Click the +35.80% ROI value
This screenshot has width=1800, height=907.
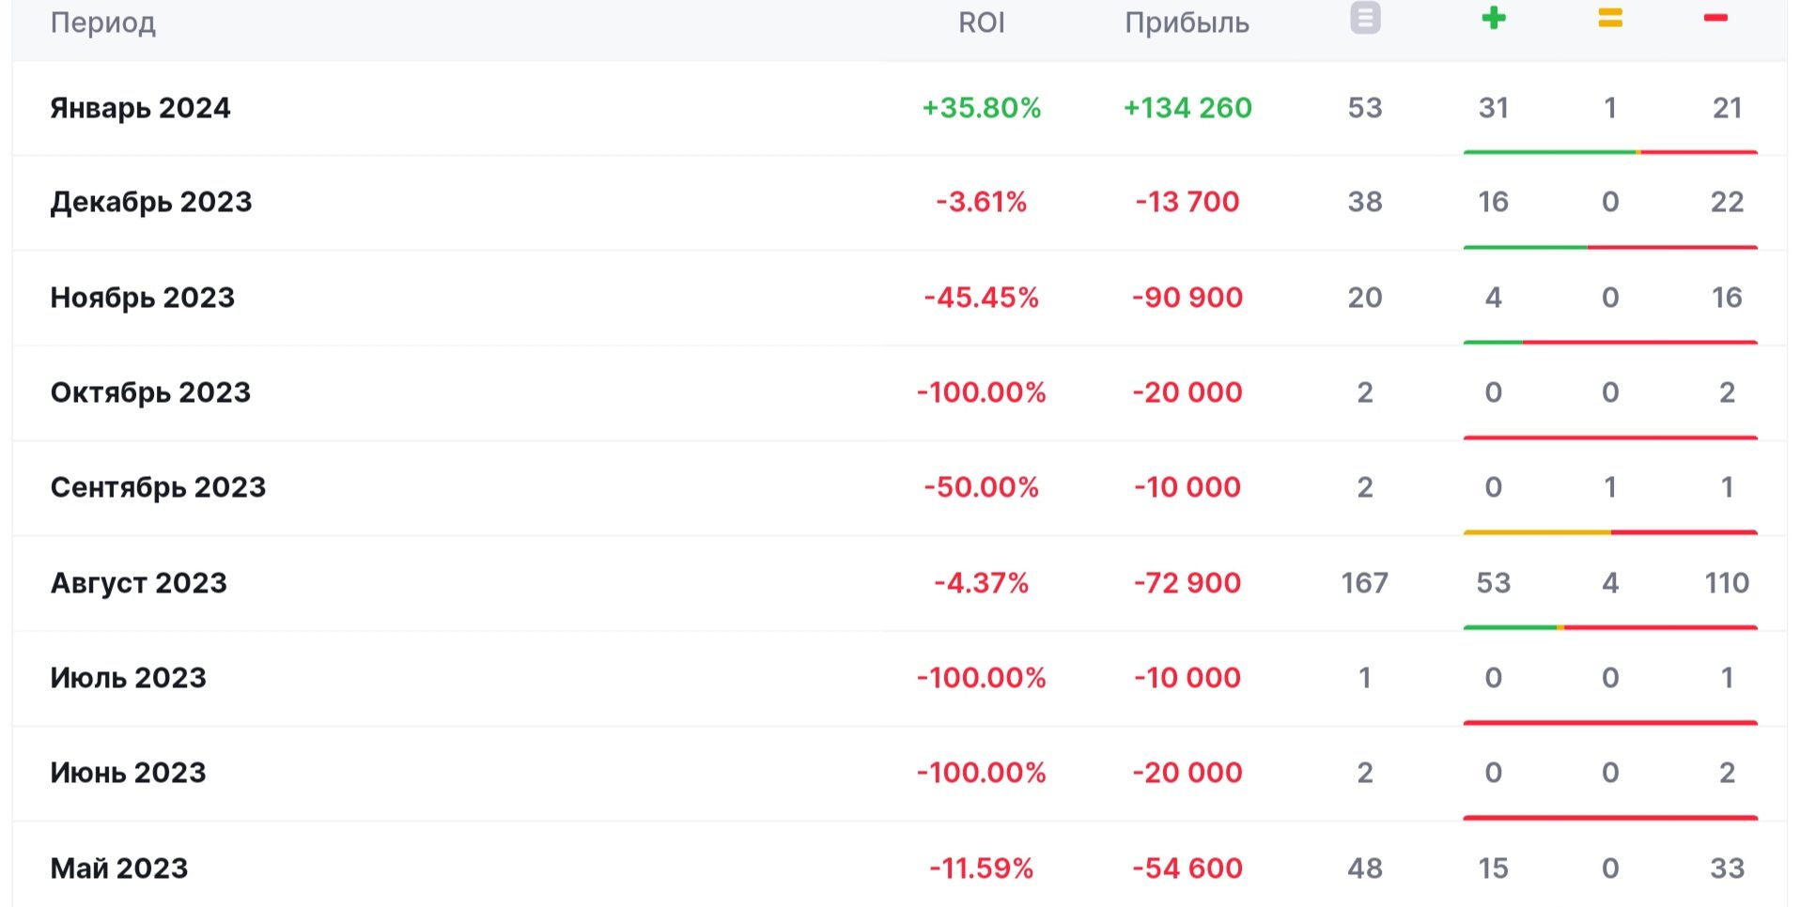982,108
